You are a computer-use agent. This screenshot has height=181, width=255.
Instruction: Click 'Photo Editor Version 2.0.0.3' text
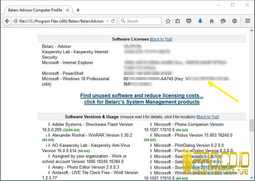[93, 167]
